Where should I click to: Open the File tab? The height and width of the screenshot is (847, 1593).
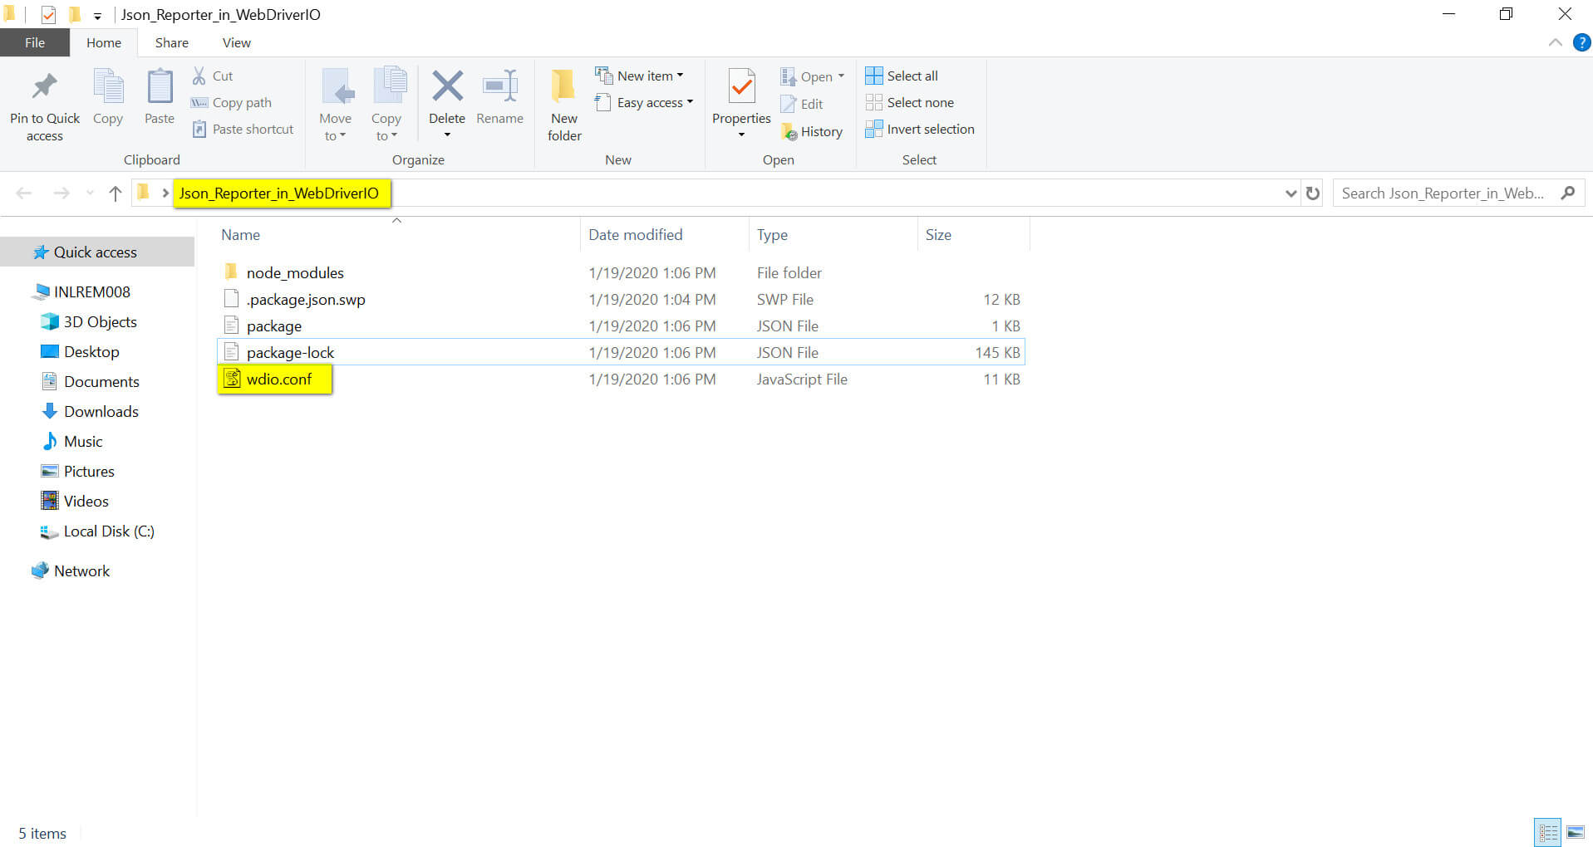coord(35,42)
